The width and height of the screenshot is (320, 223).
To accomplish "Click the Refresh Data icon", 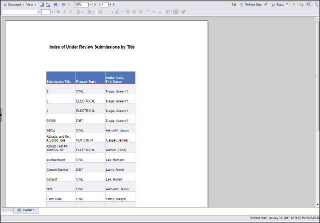I will 242,4.
